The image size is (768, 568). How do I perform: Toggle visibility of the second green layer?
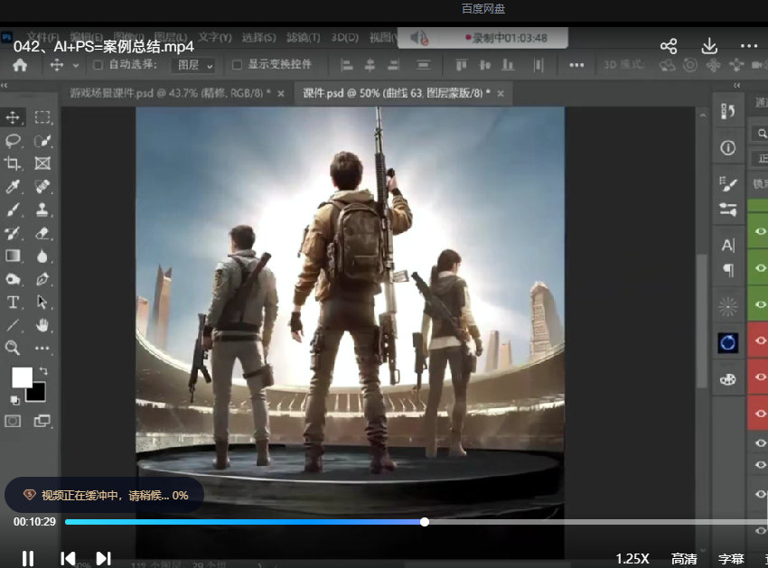[x=760, y=268]
